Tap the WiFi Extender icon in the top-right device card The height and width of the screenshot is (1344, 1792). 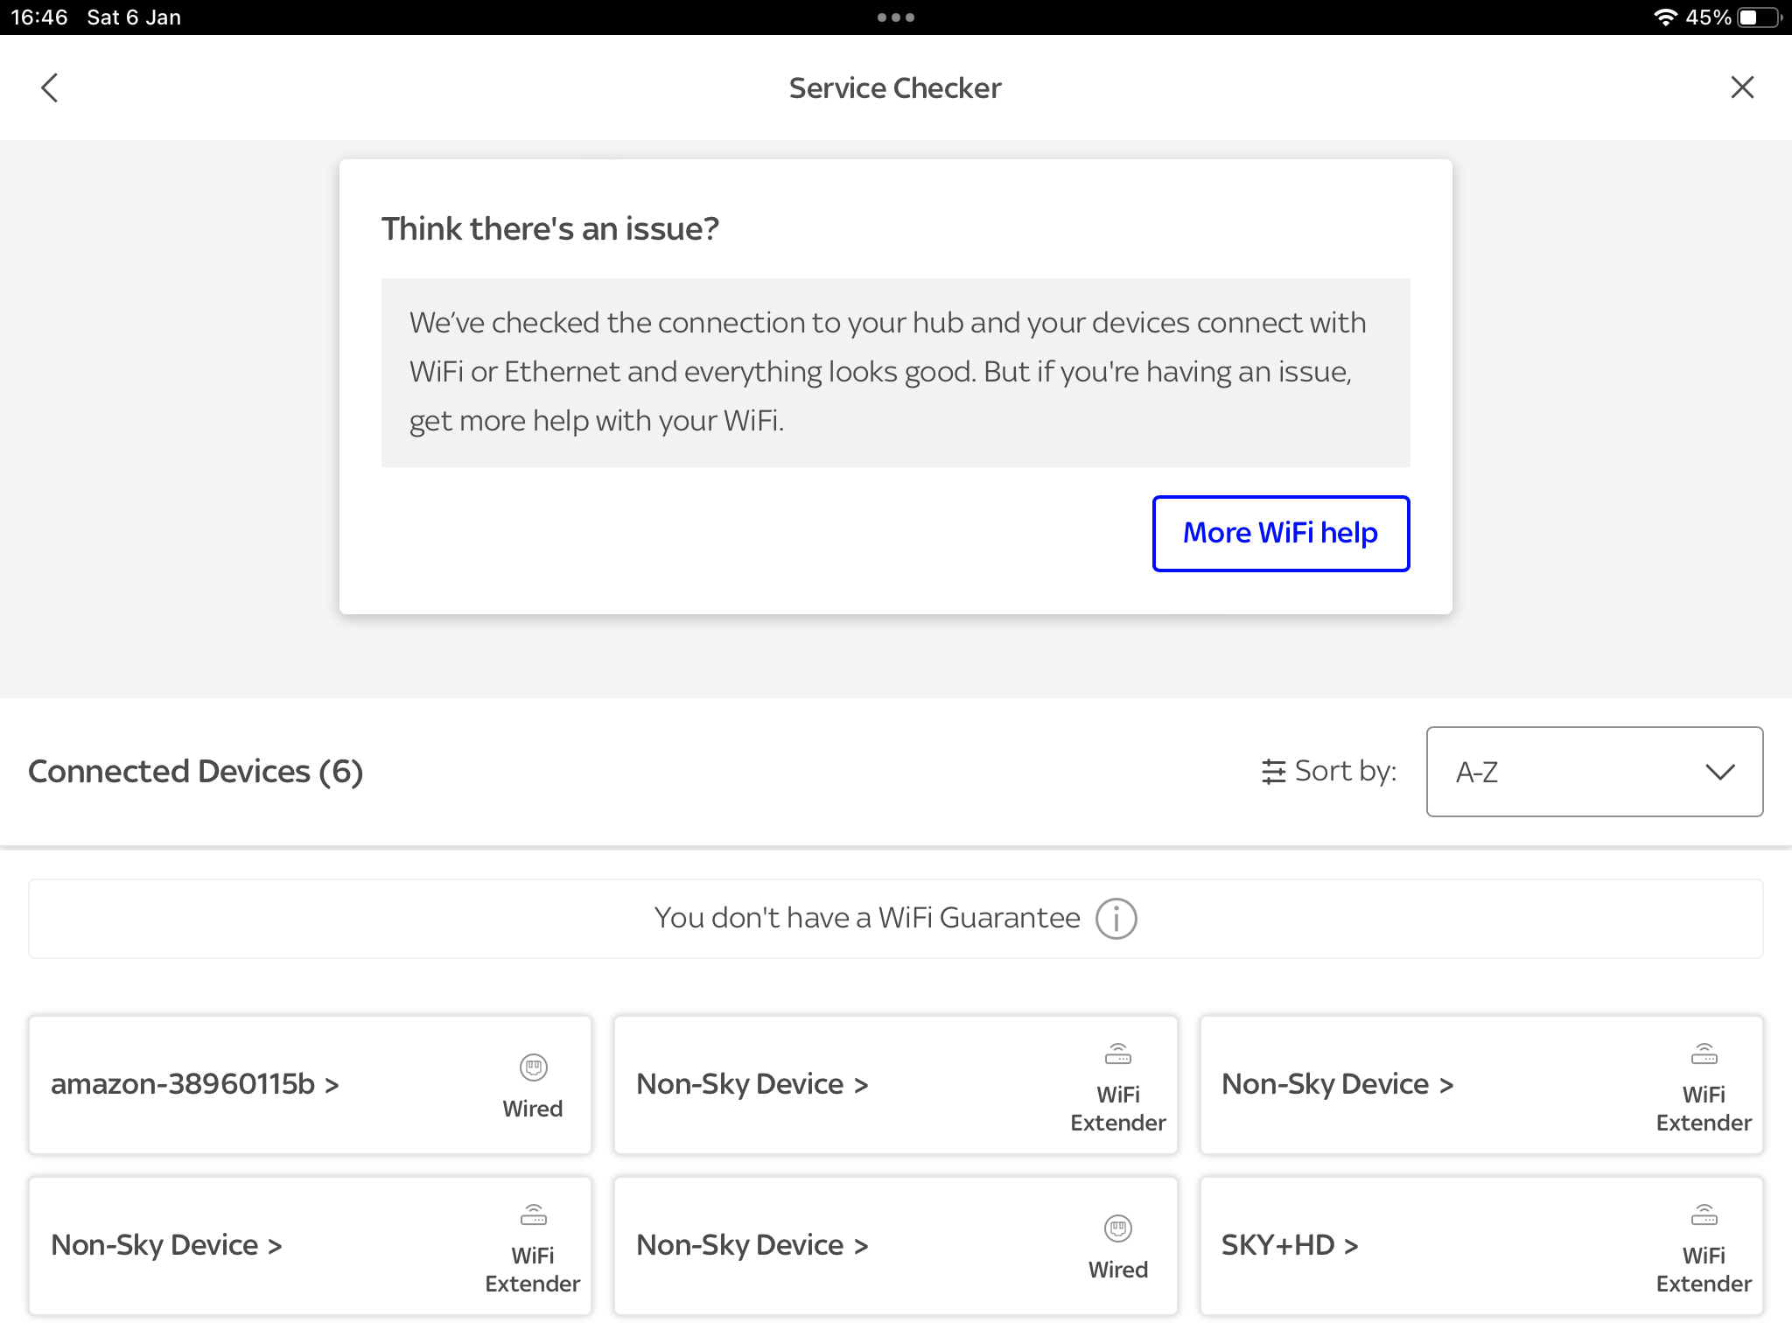point(1704,1054)
